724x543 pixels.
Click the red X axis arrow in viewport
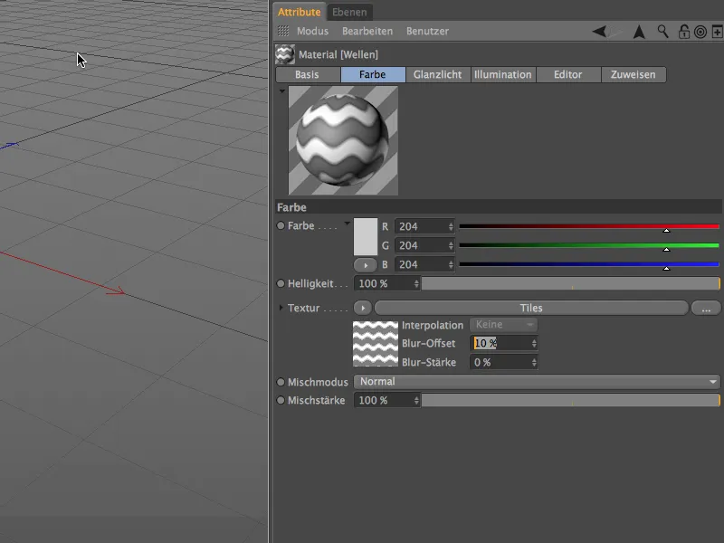click(x=115, y=291)
